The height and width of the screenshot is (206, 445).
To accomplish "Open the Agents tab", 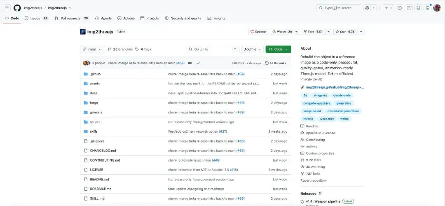I will [x=103, y=18].
